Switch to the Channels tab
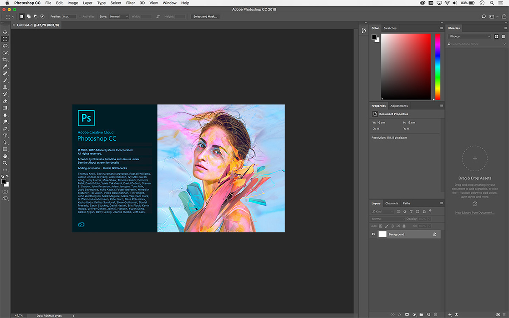Viewport: 509px width, 318px height. pyautogui.click(x=392, y=203)
